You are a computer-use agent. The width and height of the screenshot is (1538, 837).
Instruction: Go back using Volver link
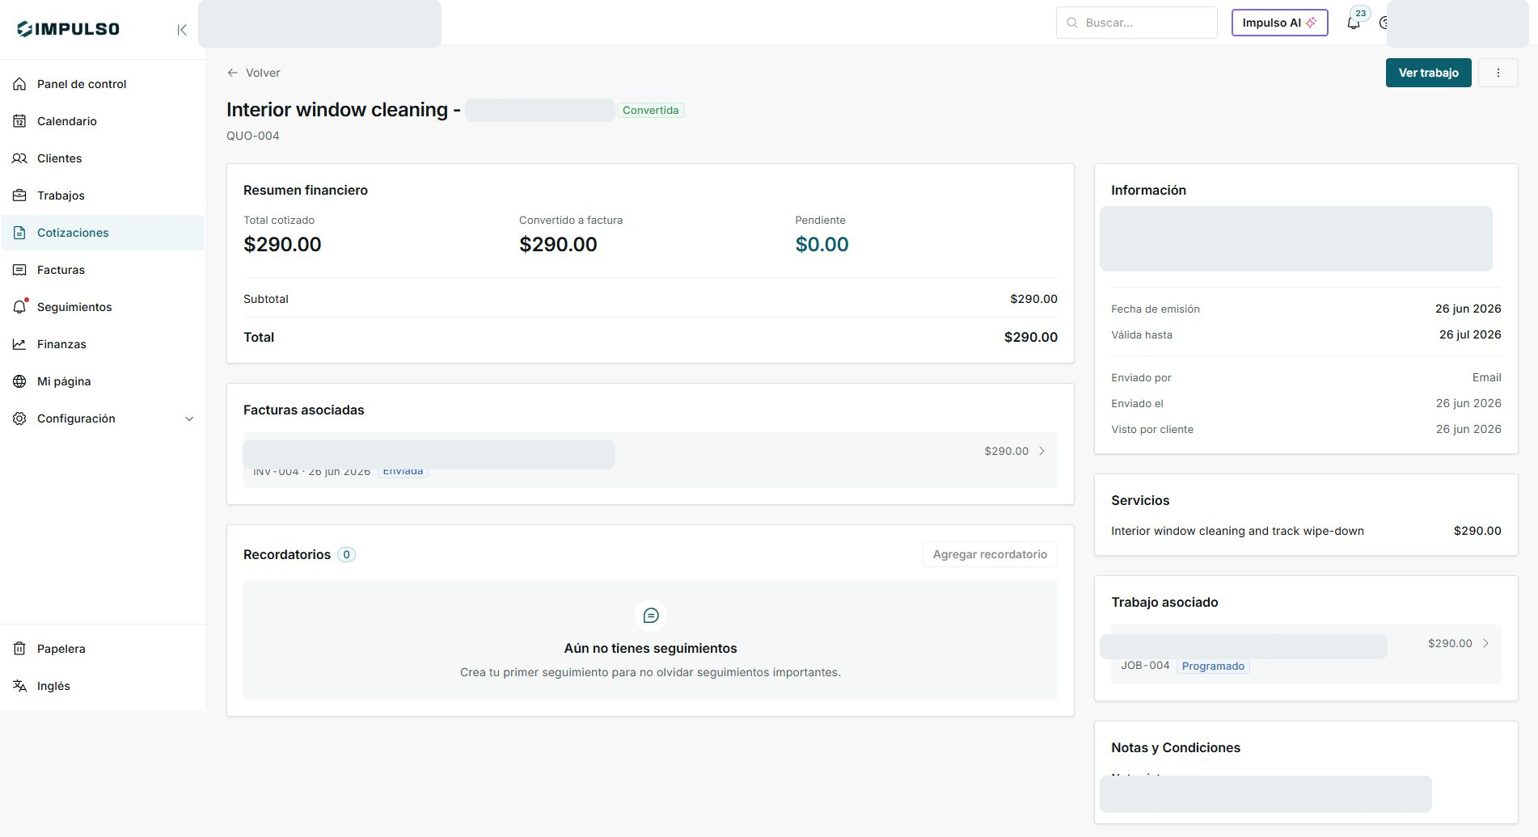pyautogui.click(x=254, y=73)
